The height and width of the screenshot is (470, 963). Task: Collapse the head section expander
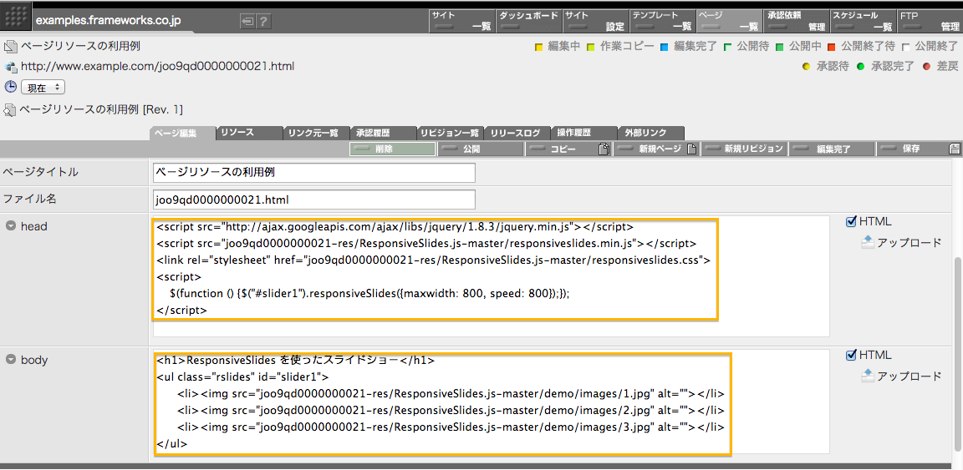coord(10,226)
